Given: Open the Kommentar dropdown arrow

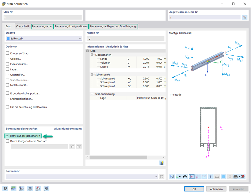Looking at the screenshot, I should 156,177.
